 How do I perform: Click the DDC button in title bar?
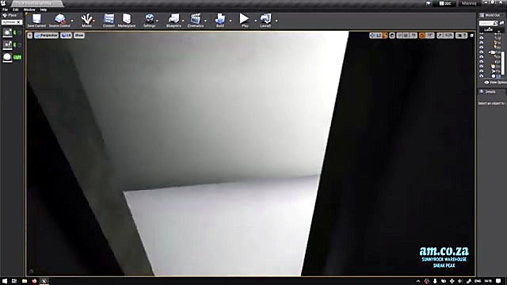[445, 3]
